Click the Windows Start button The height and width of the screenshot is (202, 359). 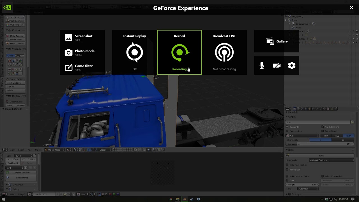(x=3, y=199)
